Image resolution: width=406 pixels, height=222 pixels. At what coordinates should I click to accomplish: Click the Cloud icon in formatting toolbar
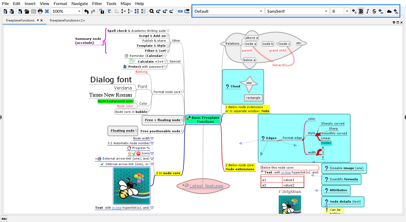(x=389, y=11)
